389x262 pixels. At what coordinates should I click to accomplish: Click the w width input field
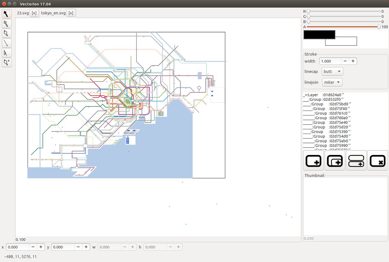coord(109,247)
